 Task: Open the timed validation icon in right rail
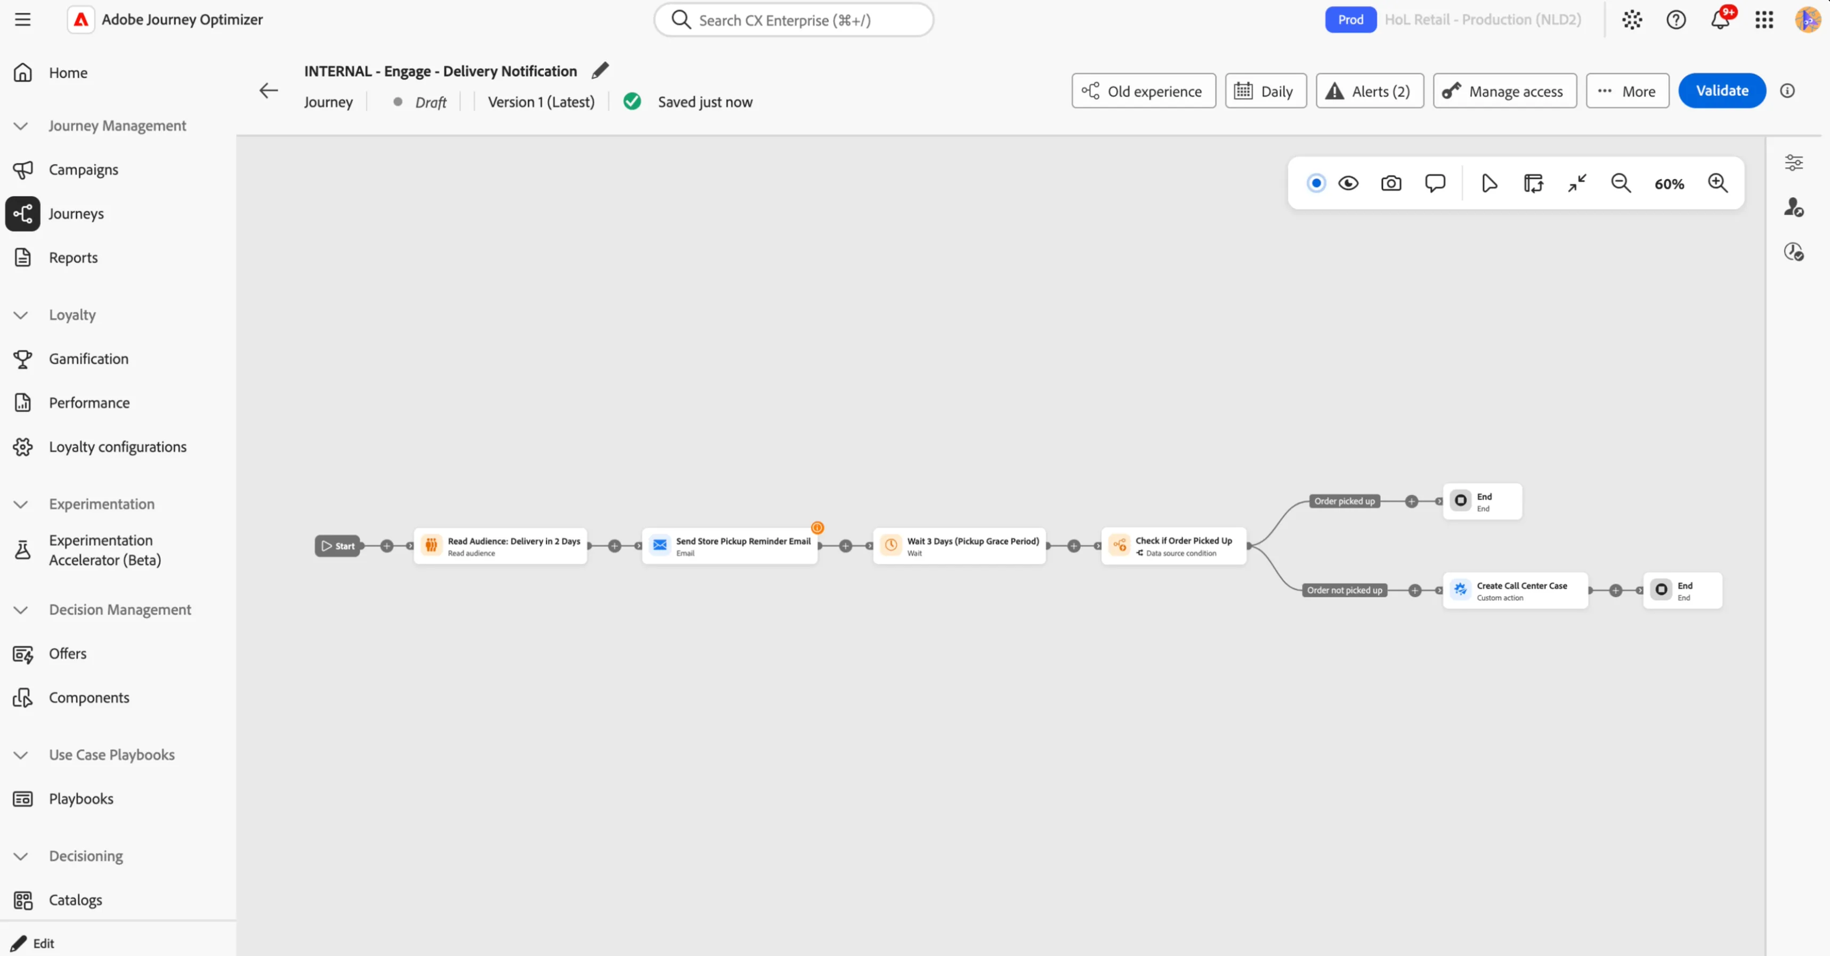coord(1794,252)
